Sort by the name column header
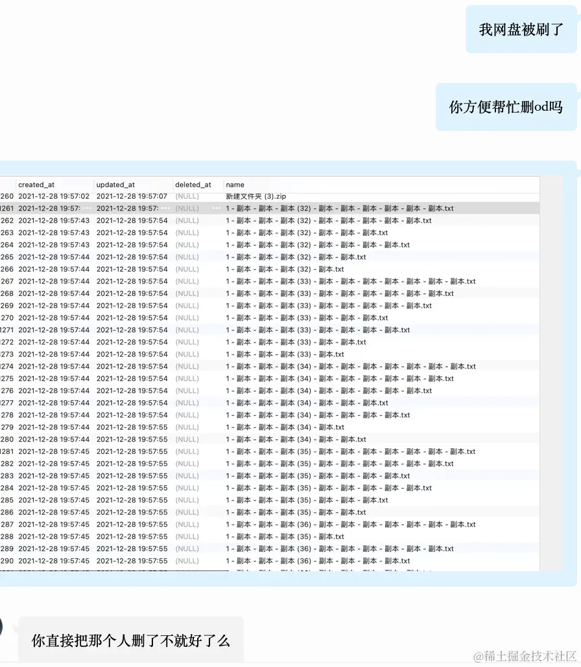 (235, 185)
